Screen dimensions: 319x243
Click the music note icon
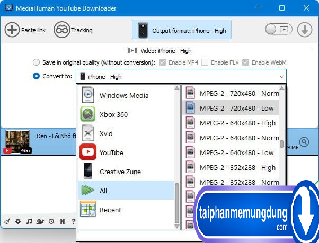29,221
